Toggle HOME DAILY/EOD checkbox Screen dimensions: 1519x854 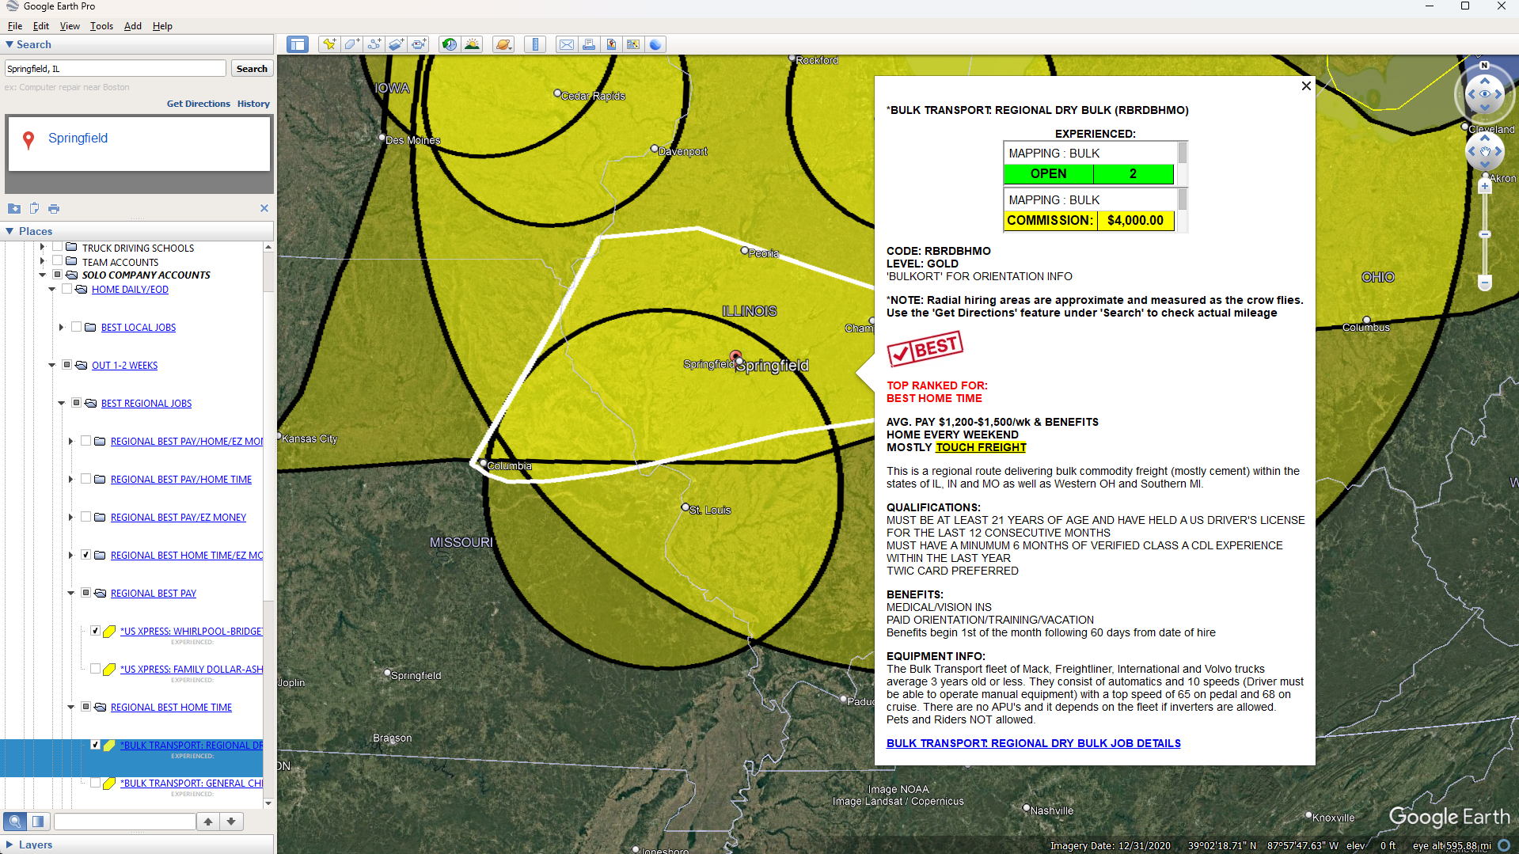(66, 289)
